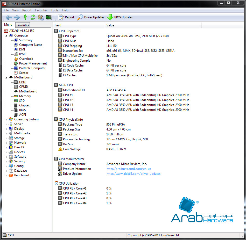Viewport: 246px width, 240px height.
Task: Select the CPU tree item
Action: (x=22, y=82)
